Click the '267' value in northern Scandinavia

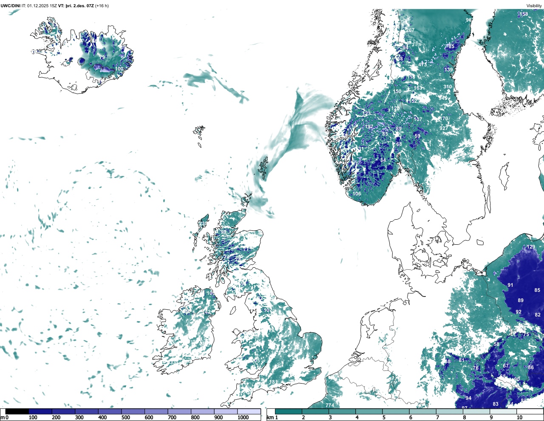click(x=410, y=30)
